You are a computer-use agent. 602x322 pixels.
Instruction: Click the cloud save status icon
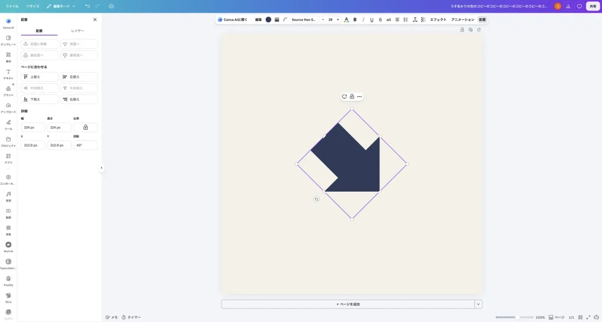111,6
